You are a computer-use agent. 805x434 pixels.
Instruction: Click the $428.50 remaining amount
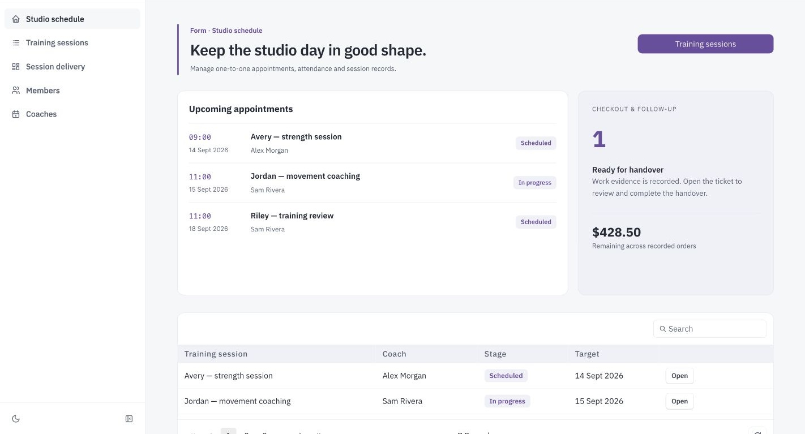coord(616,232)
